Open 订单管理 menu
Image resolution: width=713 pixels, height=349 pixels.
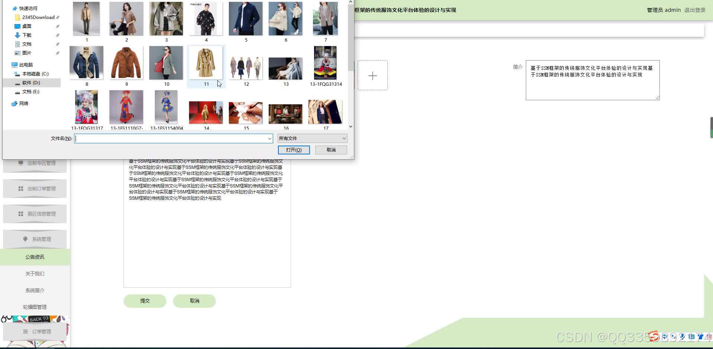35,332
